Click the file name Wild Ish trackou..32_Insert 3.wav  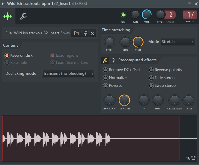pos(42,33)
